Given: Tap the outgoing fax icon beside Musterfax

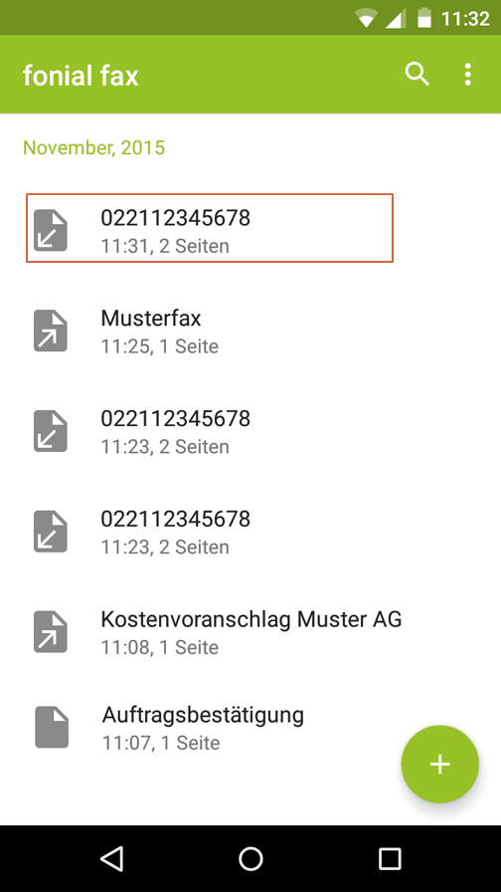Looking at the screenshot, I should click(x=51, y=331).
